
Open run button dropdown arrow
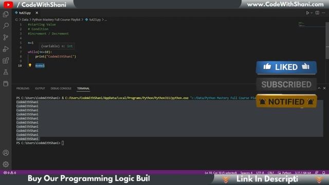[x=312, y=13]
